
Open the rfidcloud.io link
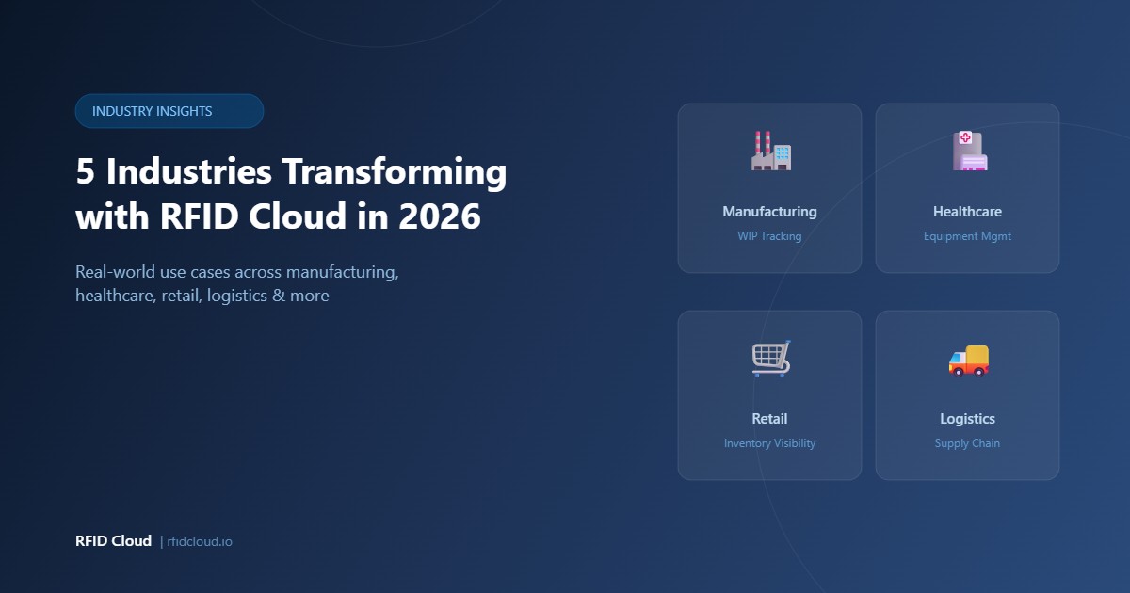click(x=198, y=541)
